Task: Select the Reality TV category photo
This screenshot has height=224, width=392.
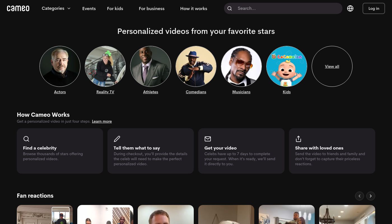Action: pyautogui.click(x=105, y=66)
